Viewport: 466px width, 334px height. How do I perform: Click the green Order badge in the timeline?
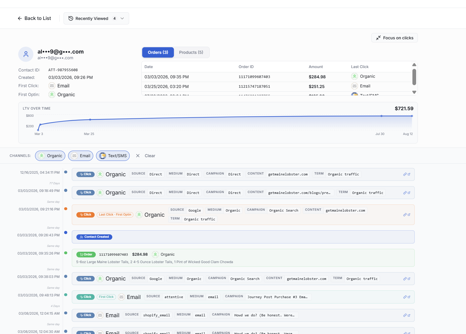click(x=86, y=255)
